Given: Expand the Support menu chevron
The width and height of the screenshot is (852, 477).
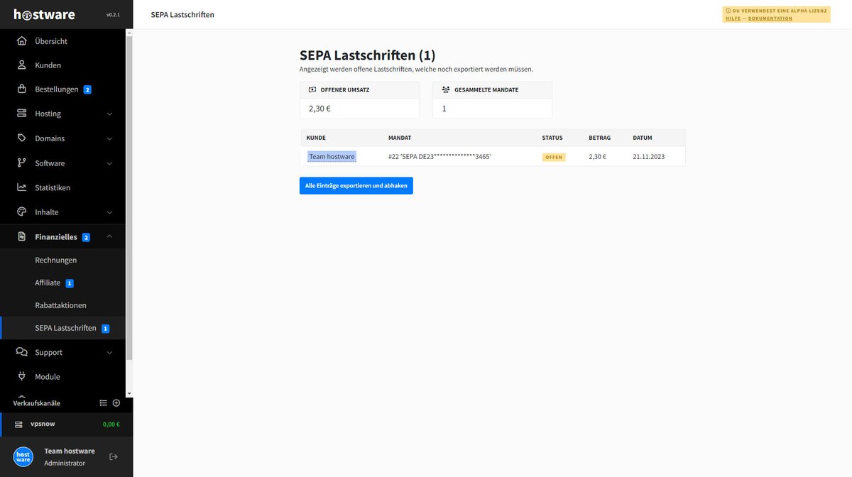Looking at the screenshot, I should [109, 353].
